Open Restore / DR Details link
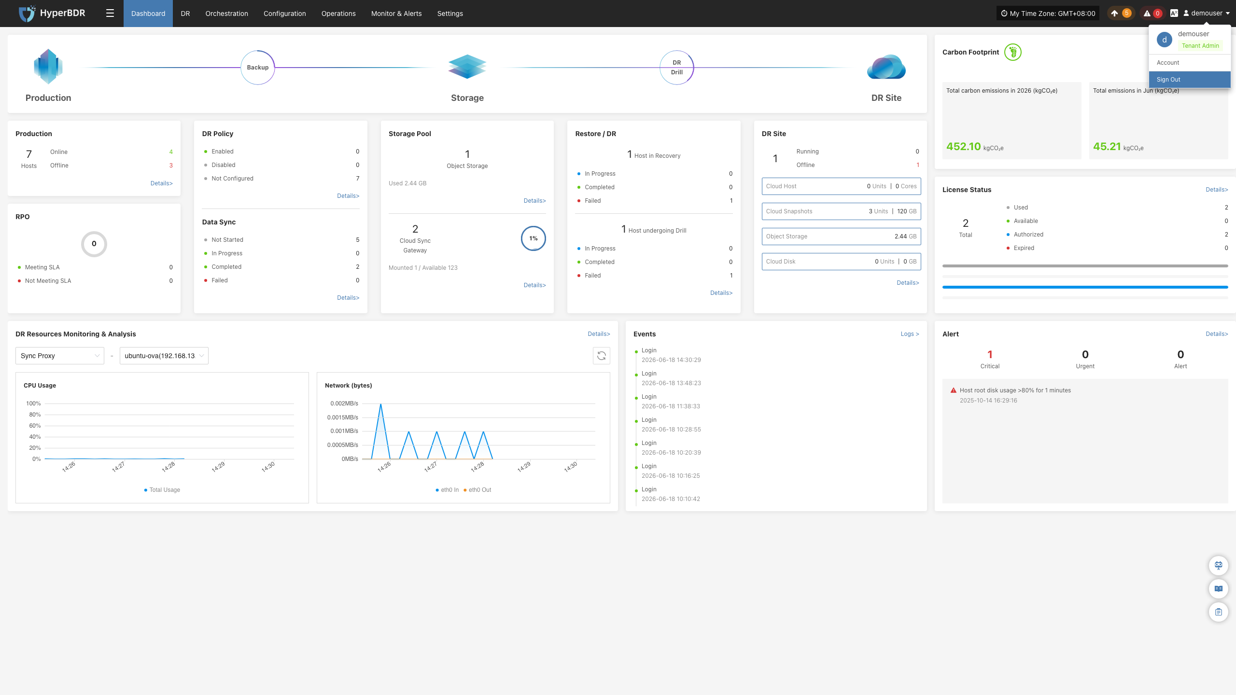The width and height of the screenshot is (1236, 695). [721, 293]
